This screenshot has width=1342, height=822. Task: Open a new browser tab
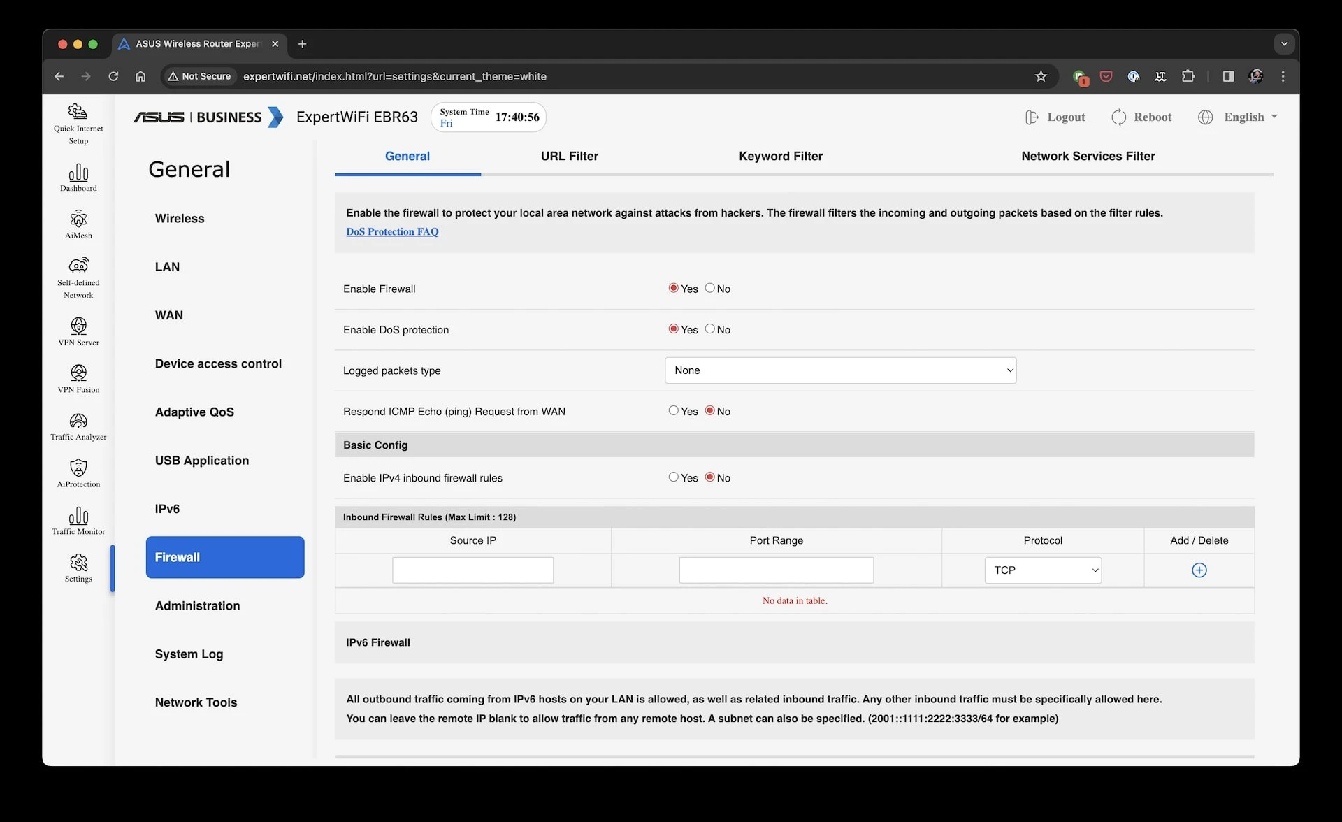coord(302,44)
